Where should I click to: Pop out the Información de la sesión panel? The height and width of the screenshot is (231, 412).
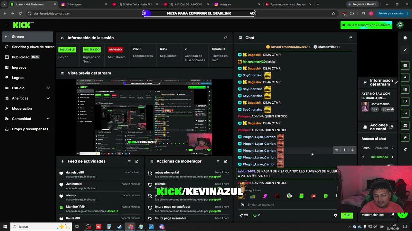[226, 38]
